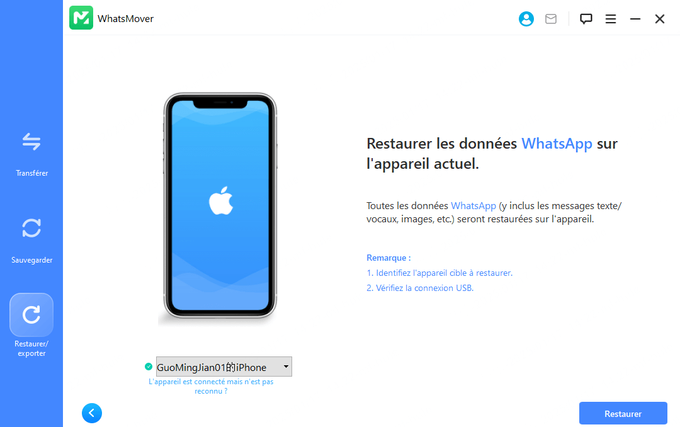Select the Sauvegarder sync icon
Screen dimensions: 680x427
pyautogui.click(x=31, y=228)
